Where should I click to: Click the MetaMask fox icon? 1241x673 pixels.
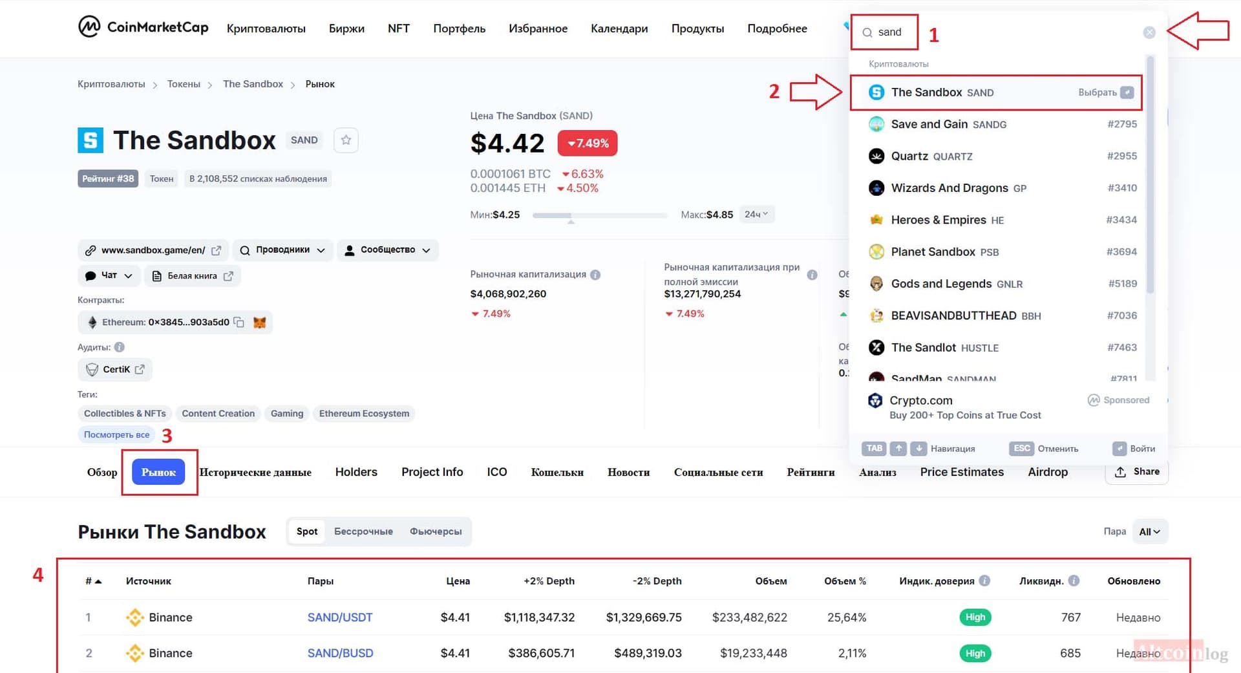tap(259, 322)
